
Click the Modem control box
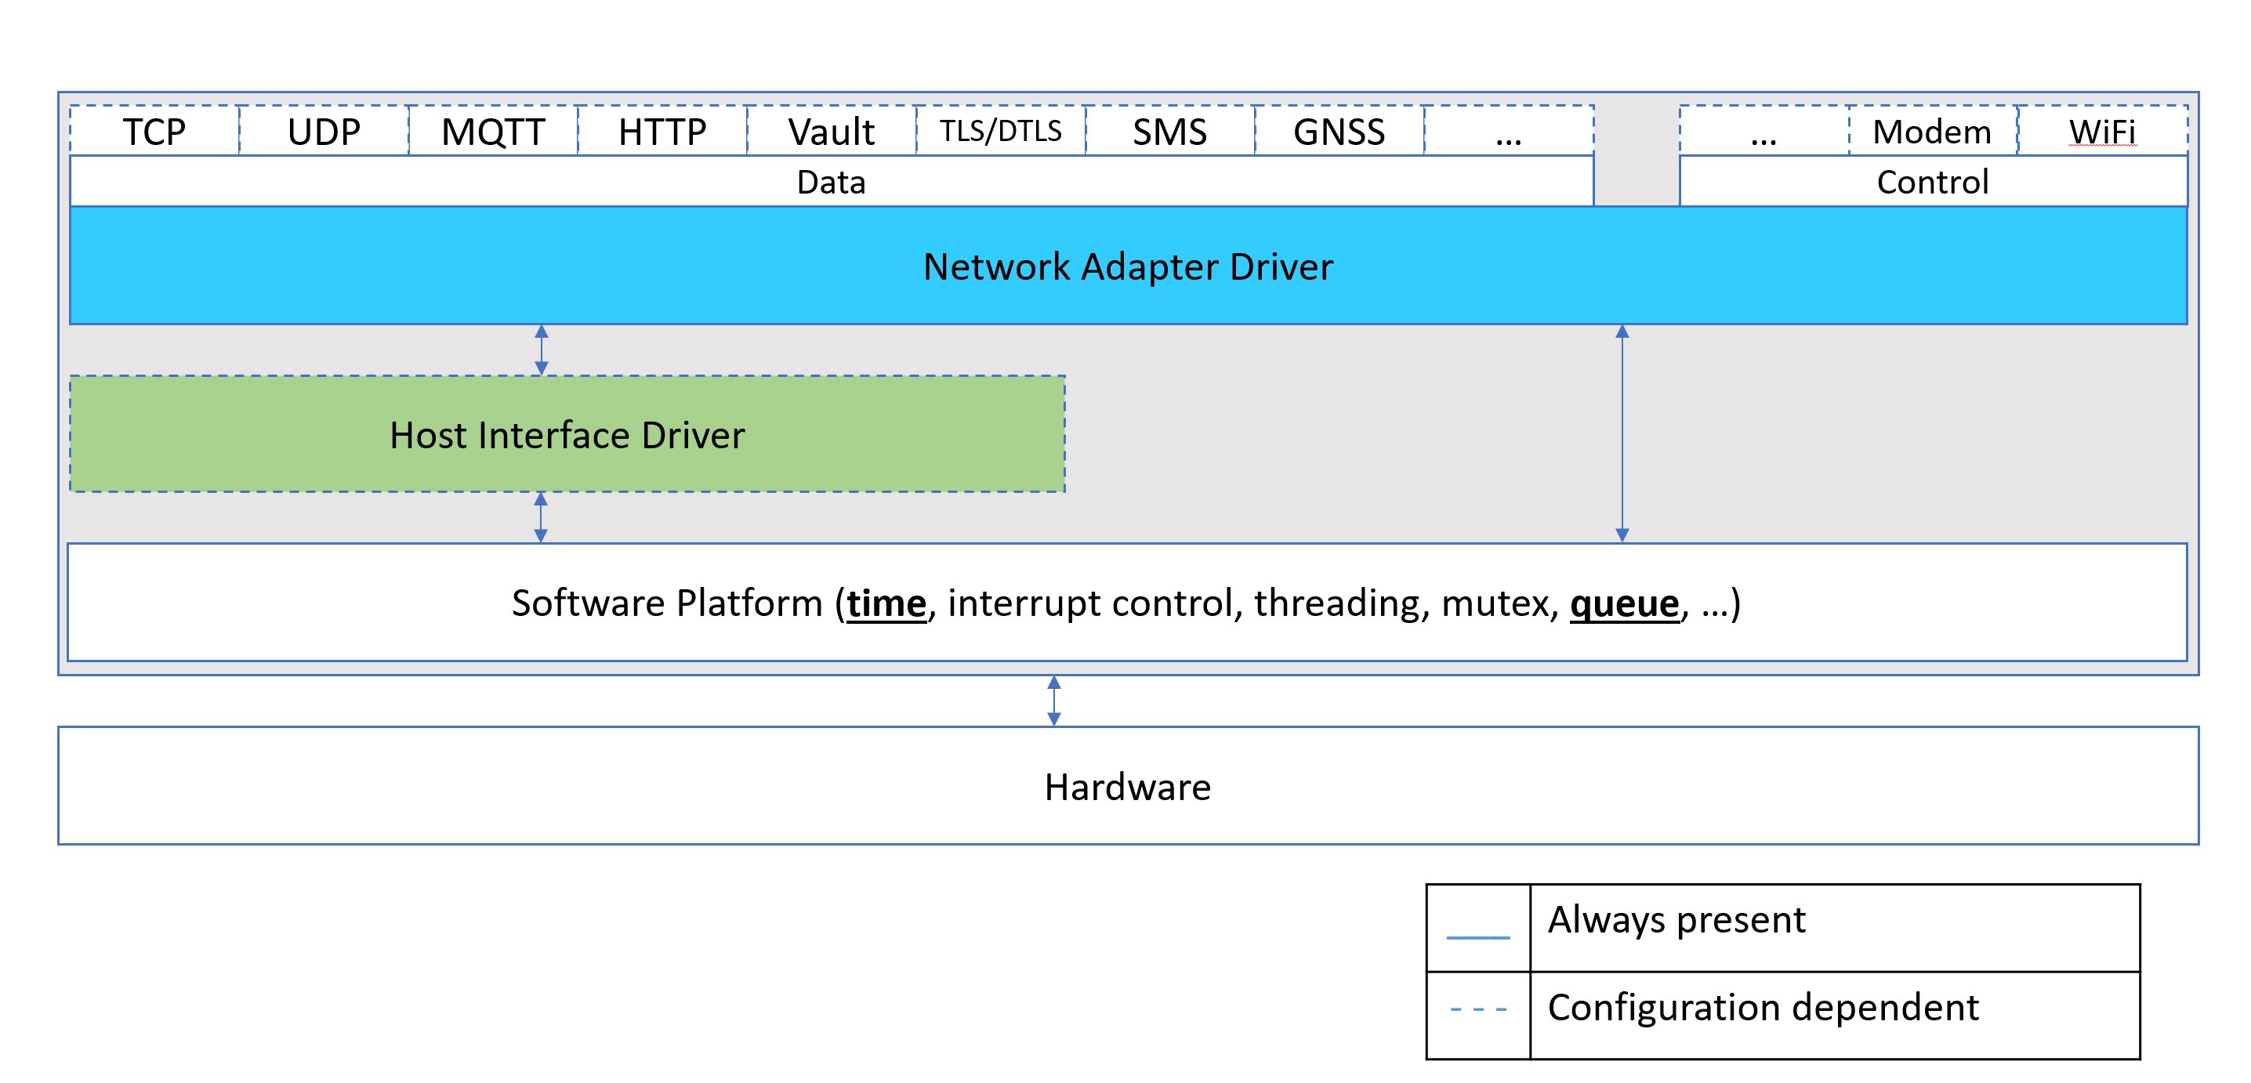tap(1932, 132)
